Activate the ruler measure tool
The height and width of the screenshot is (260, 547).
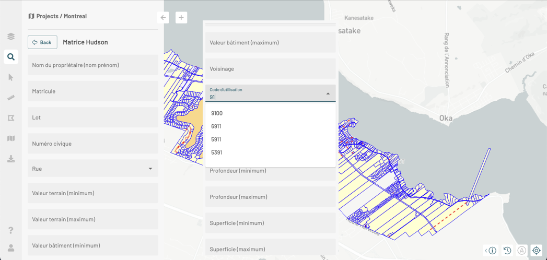click(x=11, y=98)
